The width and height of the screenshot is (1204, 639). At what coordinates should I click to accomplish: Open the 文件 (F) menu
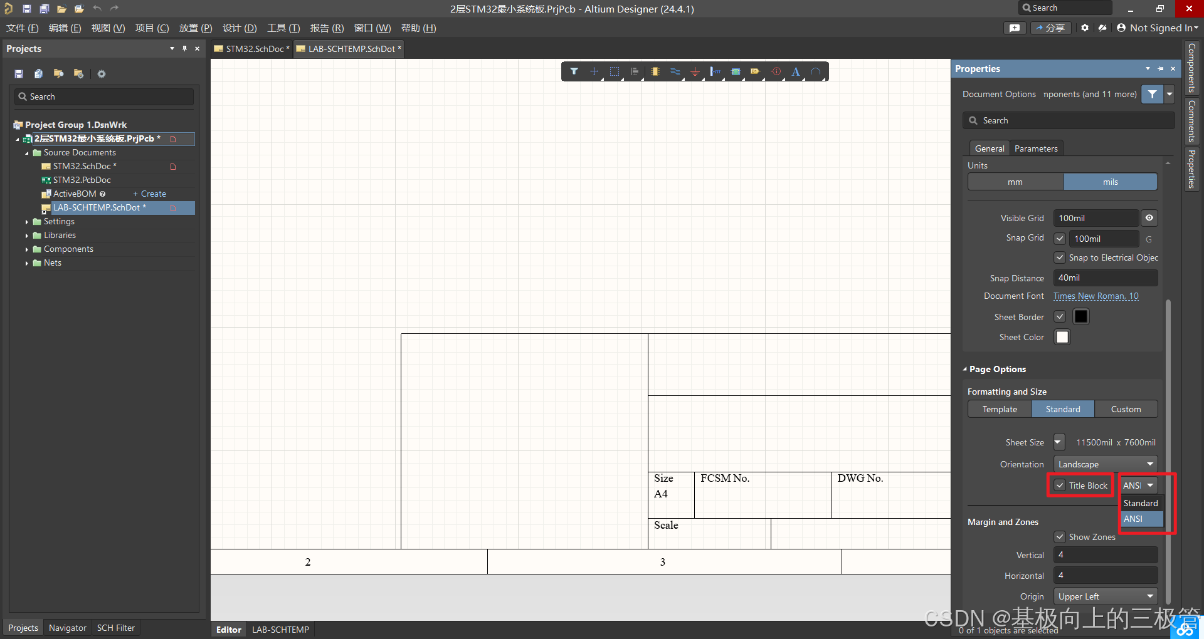pyautogui.click(x=23, y=28)
